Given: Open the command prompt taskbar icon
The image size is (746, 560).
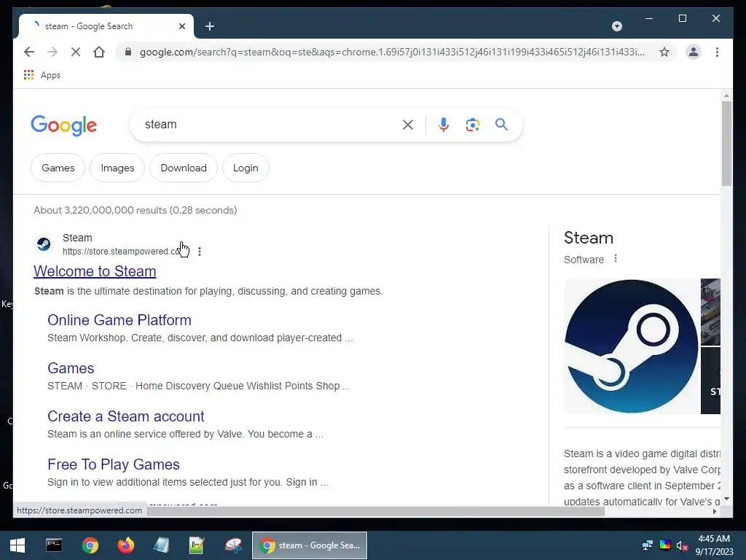Looking at the screenshot, I should coord(54,545).
